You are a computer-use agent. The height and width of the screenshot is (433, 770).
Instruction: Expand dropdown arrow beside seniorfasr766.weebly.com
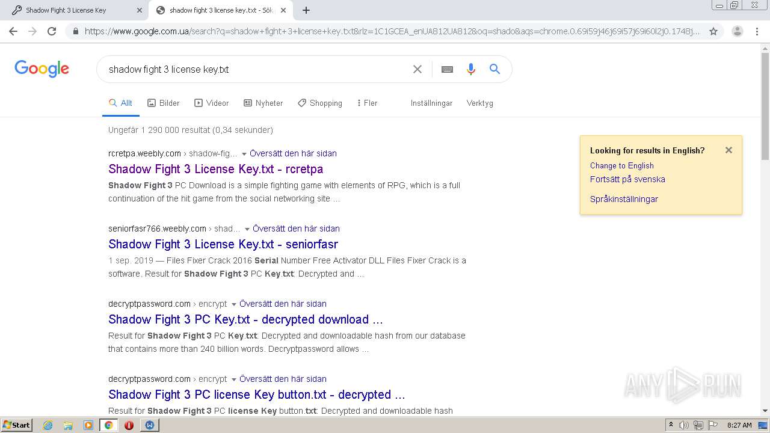[x=247, y=229]
